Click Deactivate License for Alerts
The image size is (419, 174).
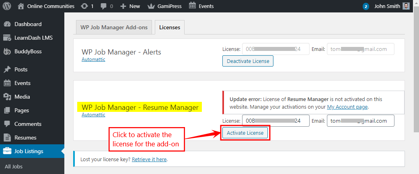248,61
